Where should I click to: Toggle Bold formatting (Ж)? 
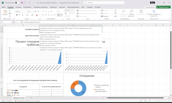click(17, 15)
